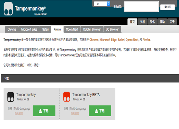This screenshot has width=179, height=129.
Task: Click the black Tampermonkey stable icon
Action: pyautogui.click(x=11, y=97)
